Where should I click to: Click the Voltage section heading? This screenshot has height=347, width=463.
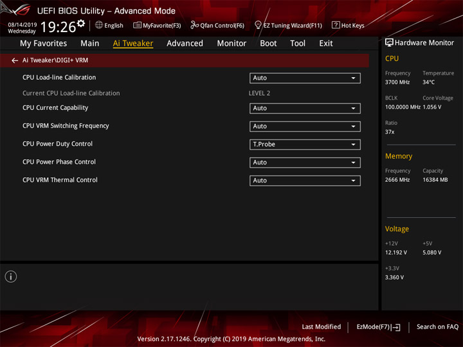pyautogui.click(x=397, y=229)
